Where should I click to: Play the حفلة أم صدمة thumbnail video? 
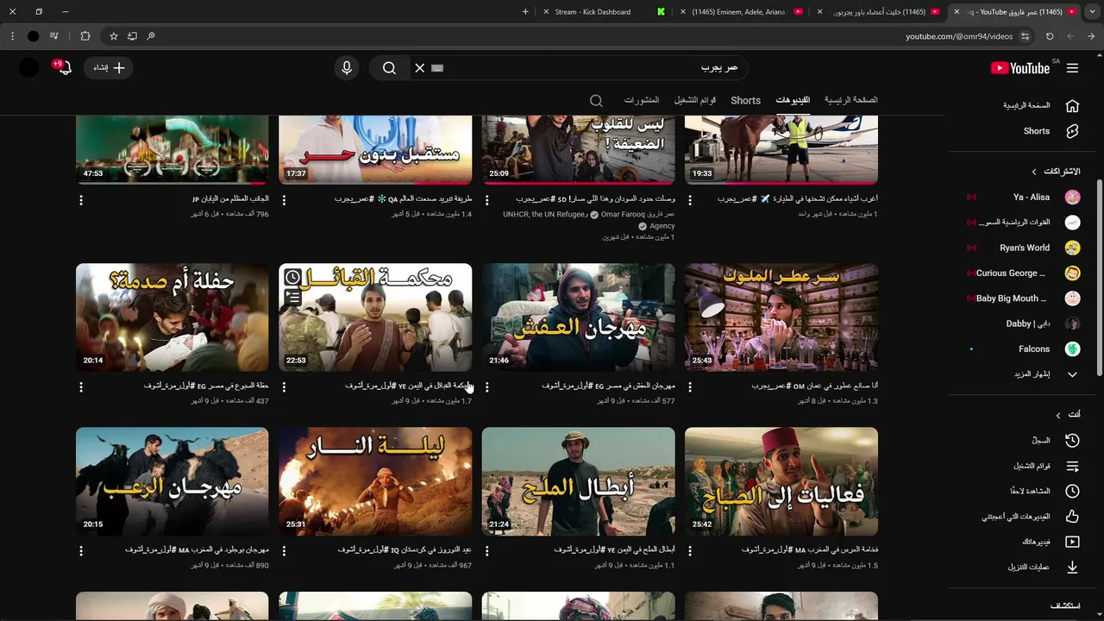click(172, 317)
